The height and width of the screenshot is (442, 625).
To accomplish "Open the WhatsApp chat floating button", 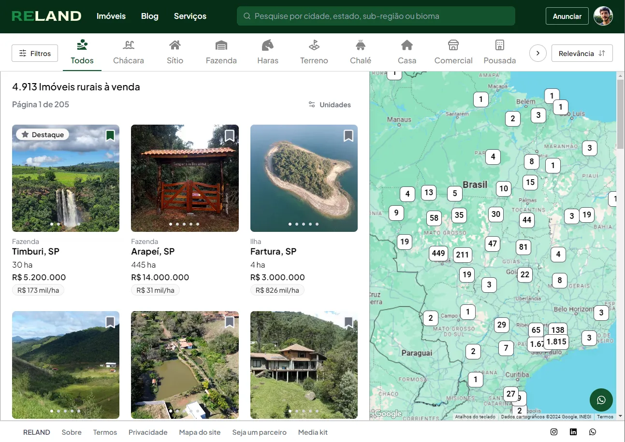I will [601, 400].
